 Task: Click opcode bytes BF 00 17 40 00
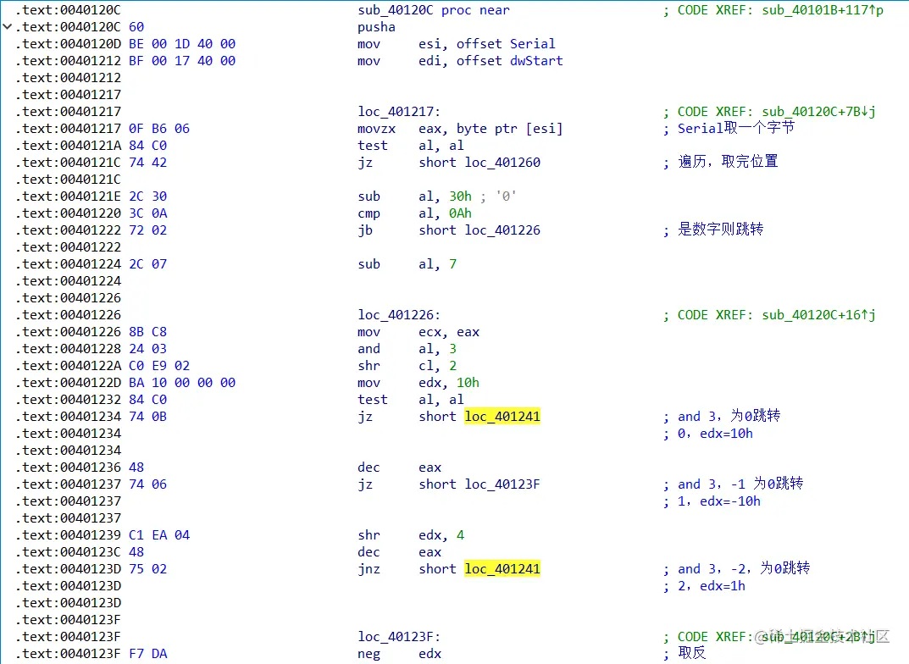pyautogui.click(x=182, y=60)
